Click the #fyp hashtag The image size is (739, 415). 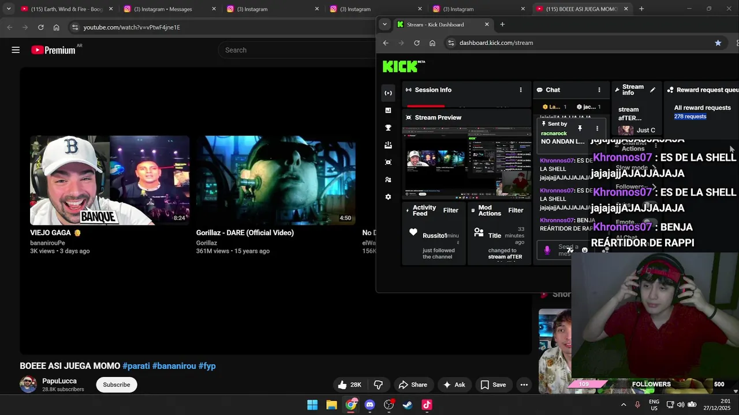(x=207, y=366)
